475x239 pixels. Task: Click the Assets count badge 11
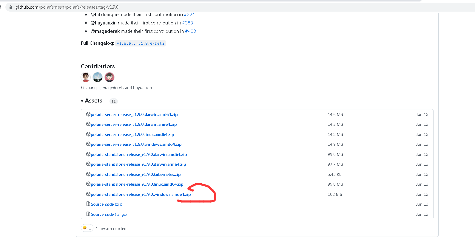pyautogui.click(x=113, y=101)
